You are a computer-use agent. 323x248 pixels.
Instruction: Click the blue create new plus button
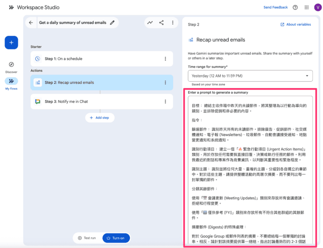[x=11, y=42]
